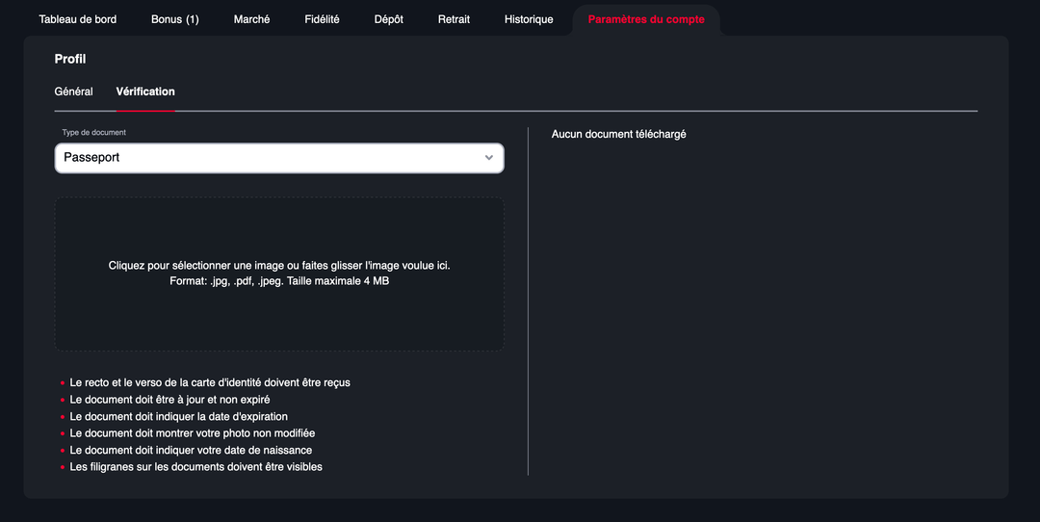
Task: Switch to the Général profile sub-tab
Action: 73,91
